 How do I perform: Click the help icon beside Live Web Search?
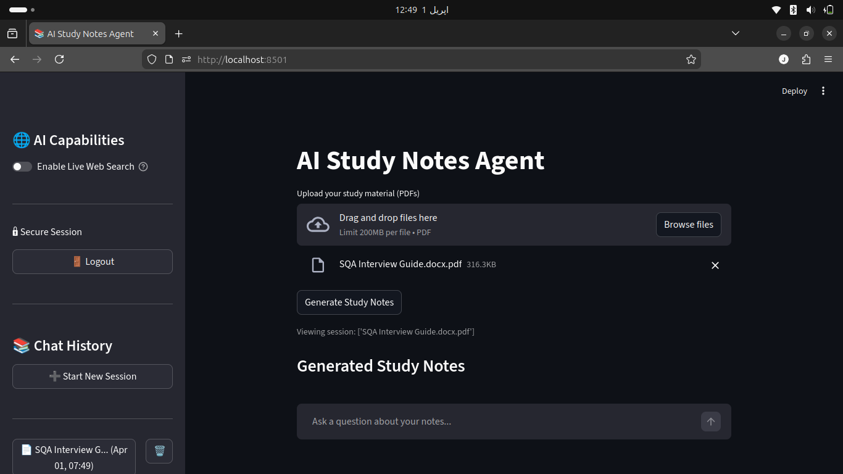point(143,167)
